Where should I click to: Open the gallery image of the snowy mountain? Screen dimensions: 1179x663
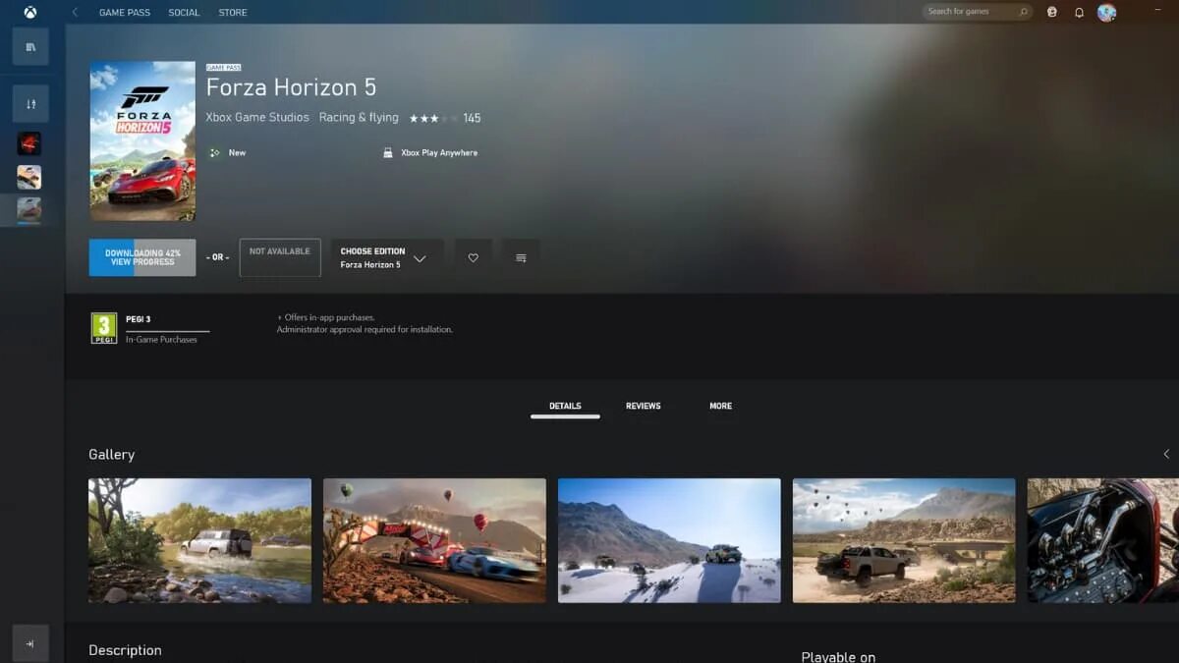(669, 540)
